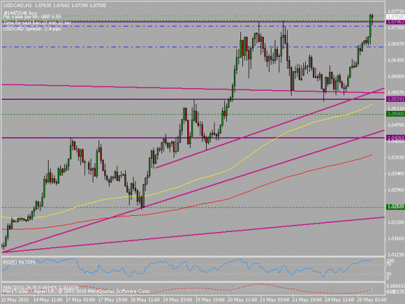Click the 19 May 03:00 time label

click(x=177, y=300)
